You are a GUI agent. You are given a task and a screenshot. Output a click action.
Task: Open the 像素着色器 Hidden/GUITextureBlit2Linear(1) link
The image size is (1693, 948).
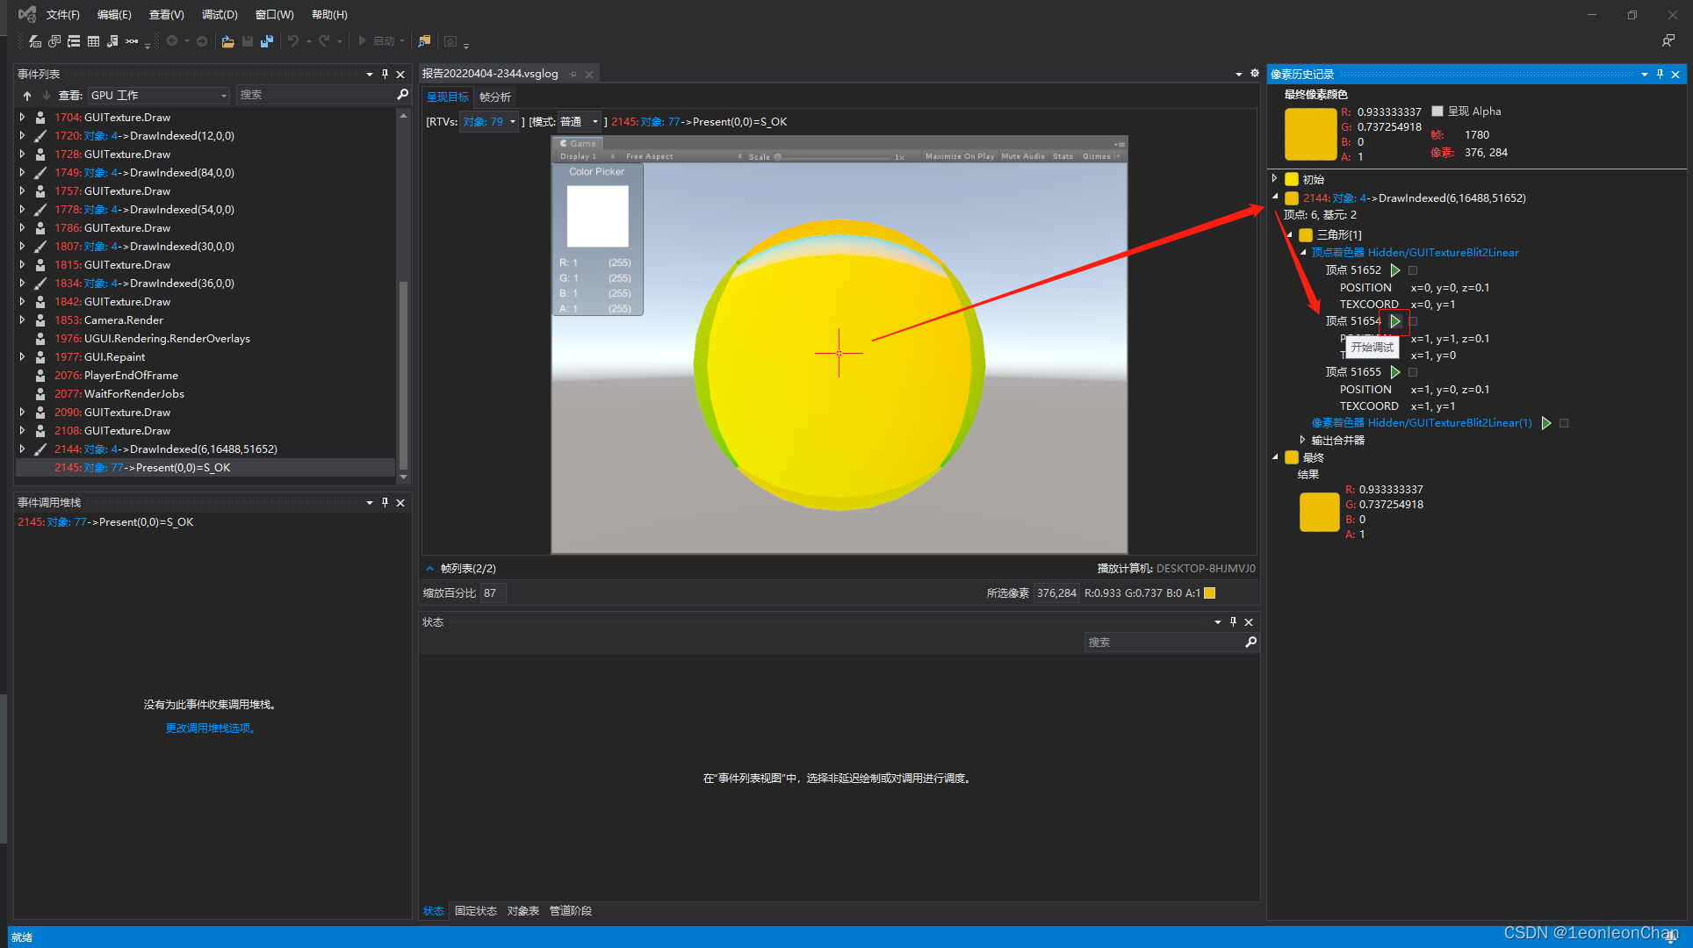tap(1422, 423)
